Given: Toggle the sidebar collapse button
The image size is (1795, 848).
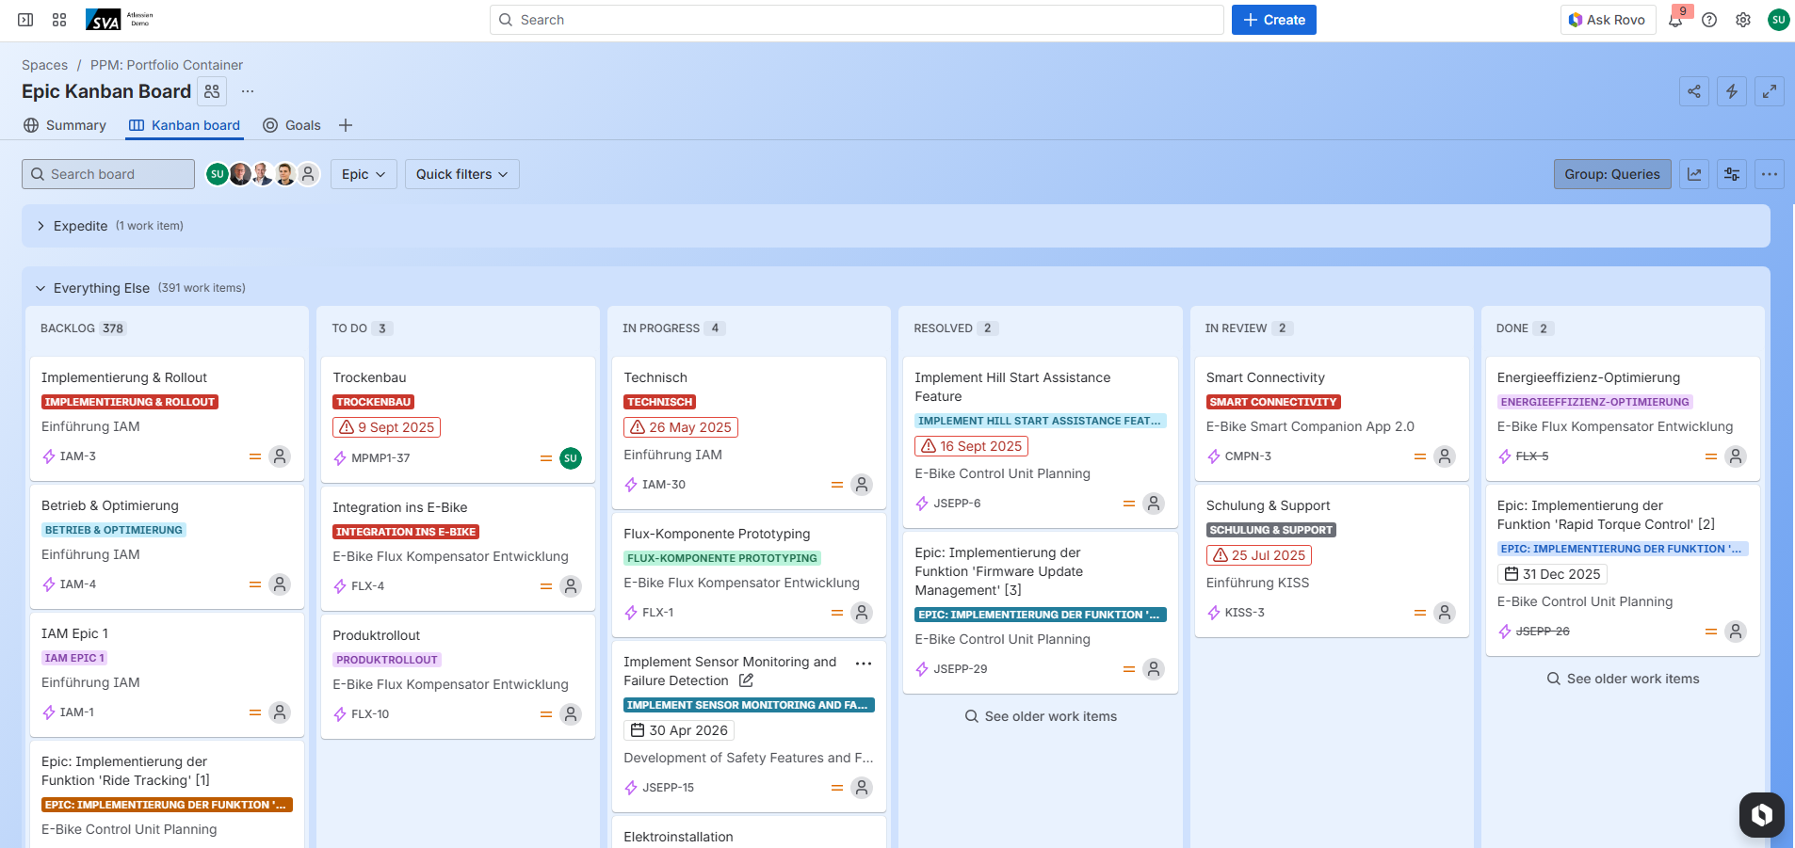Looking at the screenshot, I should (x=25, y=20).
